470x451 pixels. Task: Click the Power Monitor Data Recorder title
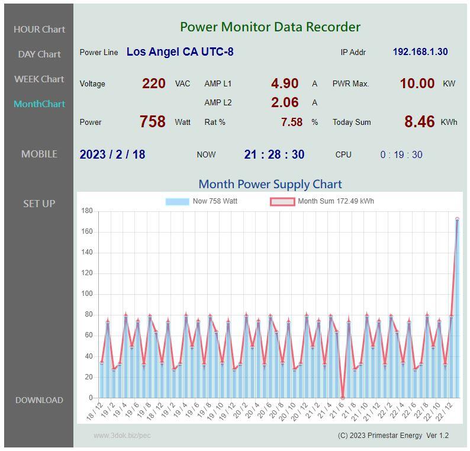[x=270, y=27]
